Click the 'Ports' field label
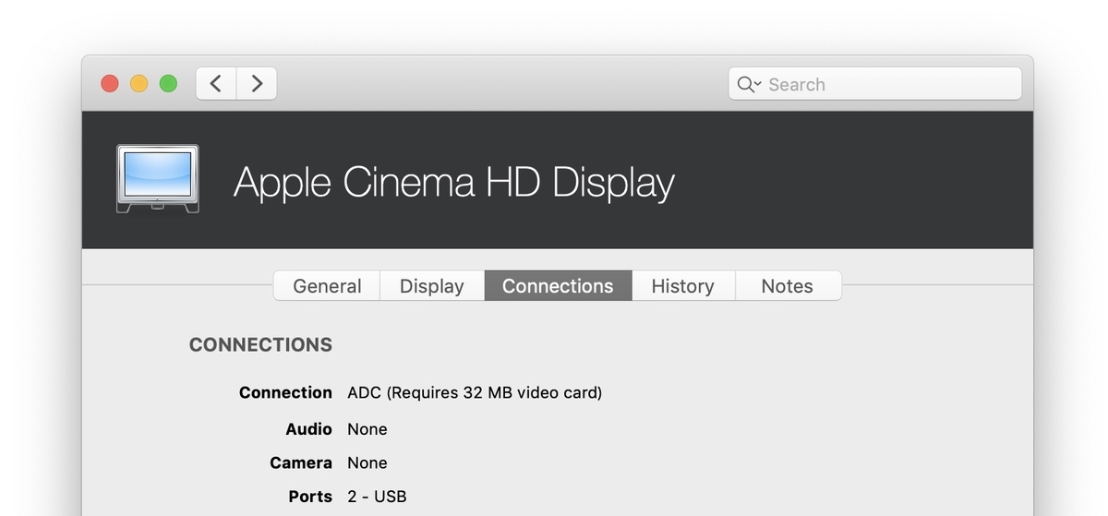 click(x=310, y=497)
